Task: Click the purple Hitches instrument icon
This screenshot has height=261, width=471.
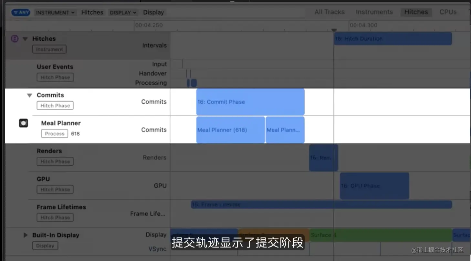Action: tap(15, 39)
